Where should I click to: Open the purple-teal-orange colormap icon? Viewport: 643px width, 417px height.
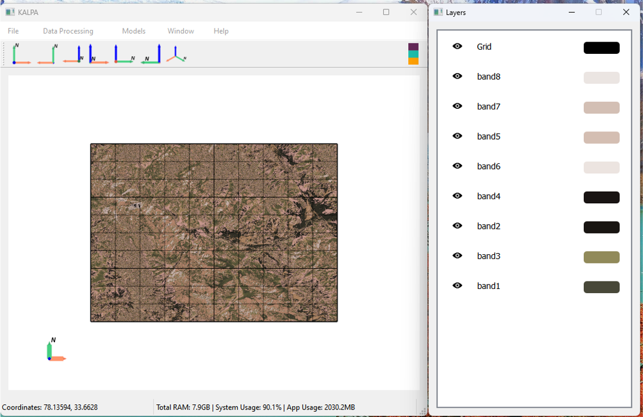413,54
